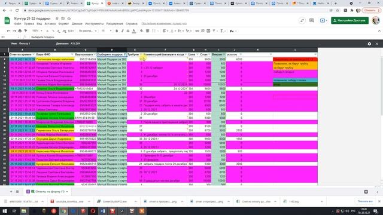The height and width of the screenshot is (215, 383).
Task: Open the Справка menu
Action: pos(132,24)
